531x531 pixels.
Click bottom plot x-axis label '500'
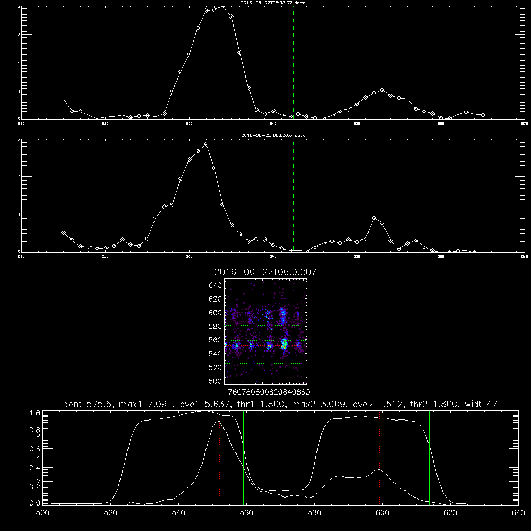(x=42, y=513)
